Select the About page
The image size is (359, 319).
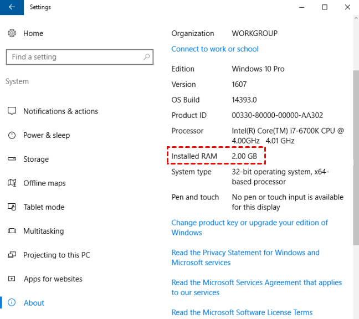34,303
